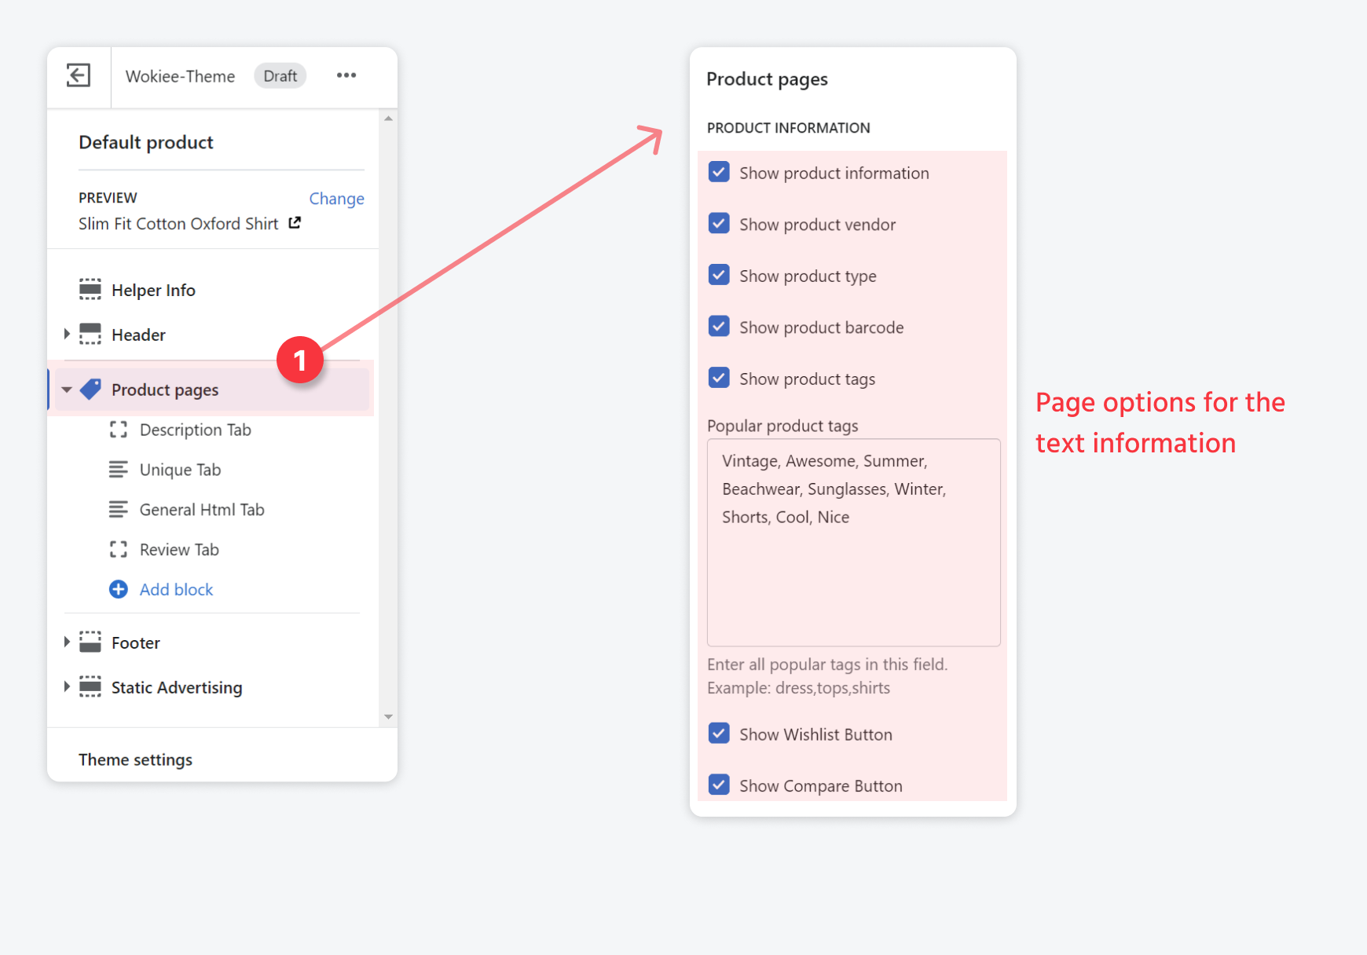Open the more options ellipsis menu
Viewport: 1367px width, 955px height.
coord(346,75)
